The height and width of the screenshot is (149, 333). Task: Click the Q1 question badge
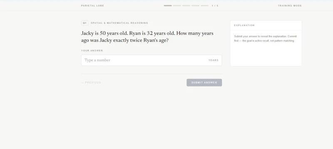point(85,23)
